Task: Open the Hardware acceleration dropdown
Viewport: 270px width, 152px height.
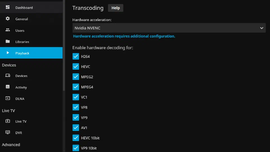Action: tap(169, 28)
